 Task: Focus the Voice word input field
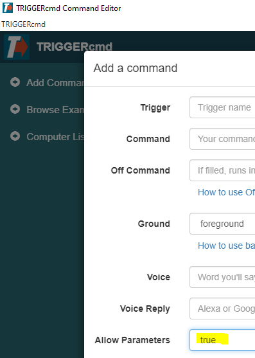[x=222, y=277]
